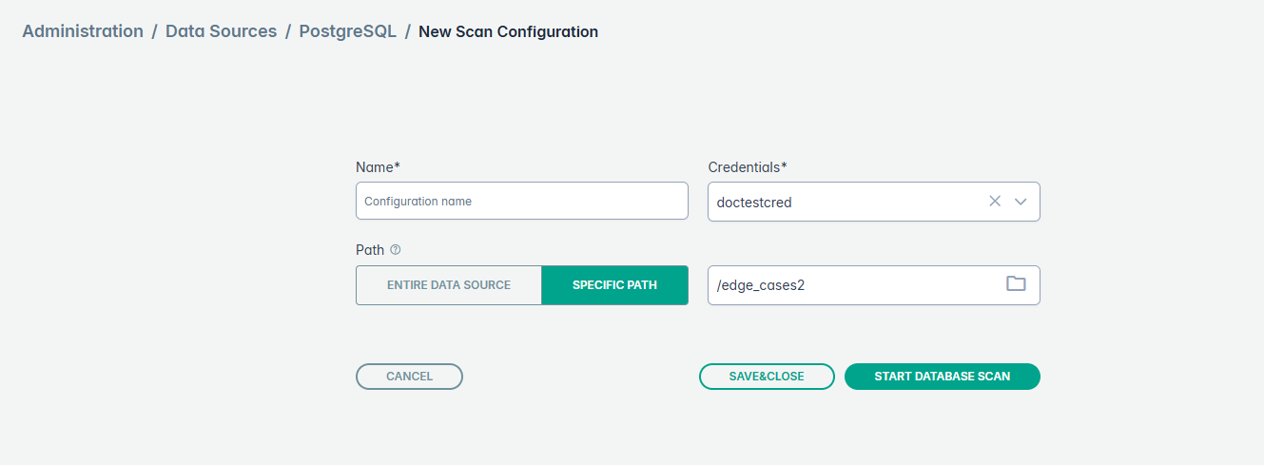Viewport: 1264px width, 465px height.
Task: Start the database scan
Action: [942, 377]
